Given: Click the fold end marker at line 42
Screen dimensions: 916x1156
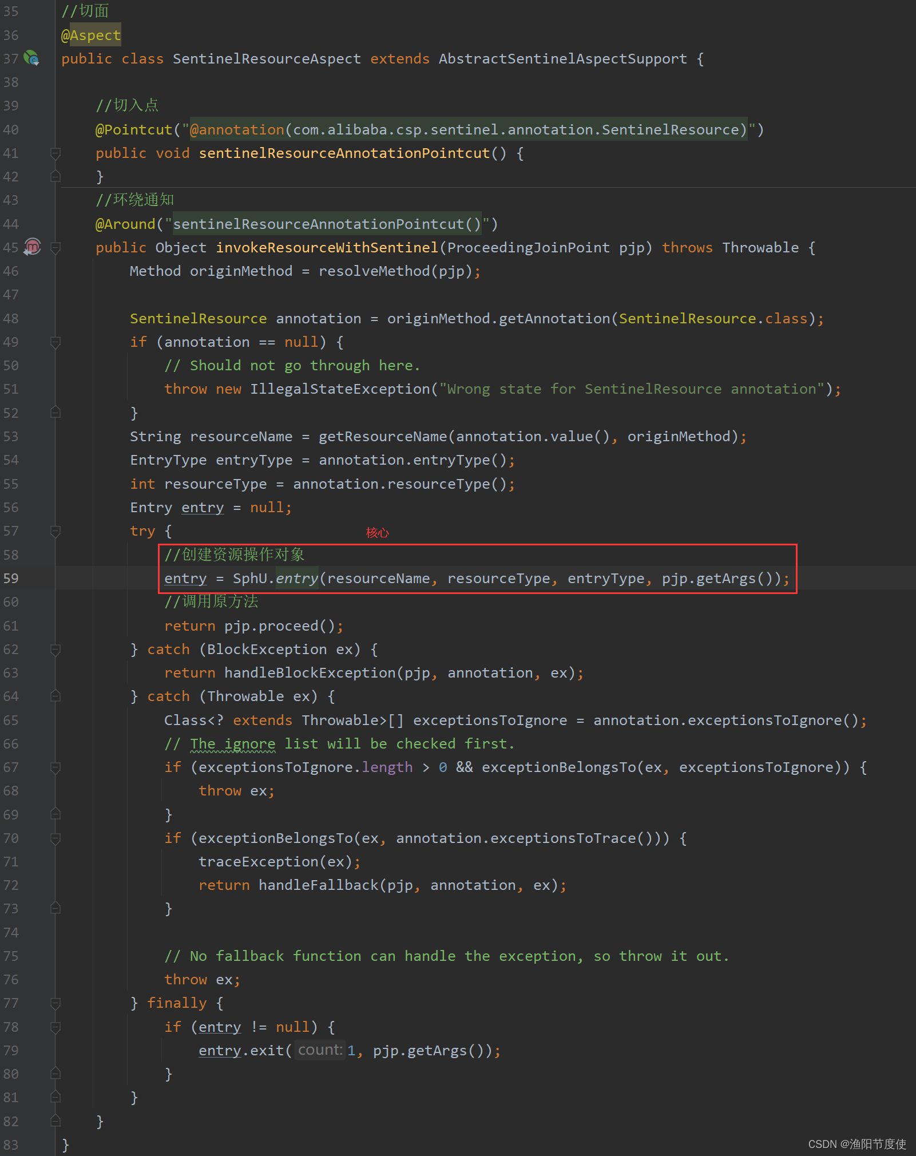Looking at the screenshot, I should pyautogui.click(x=55, y=176).
